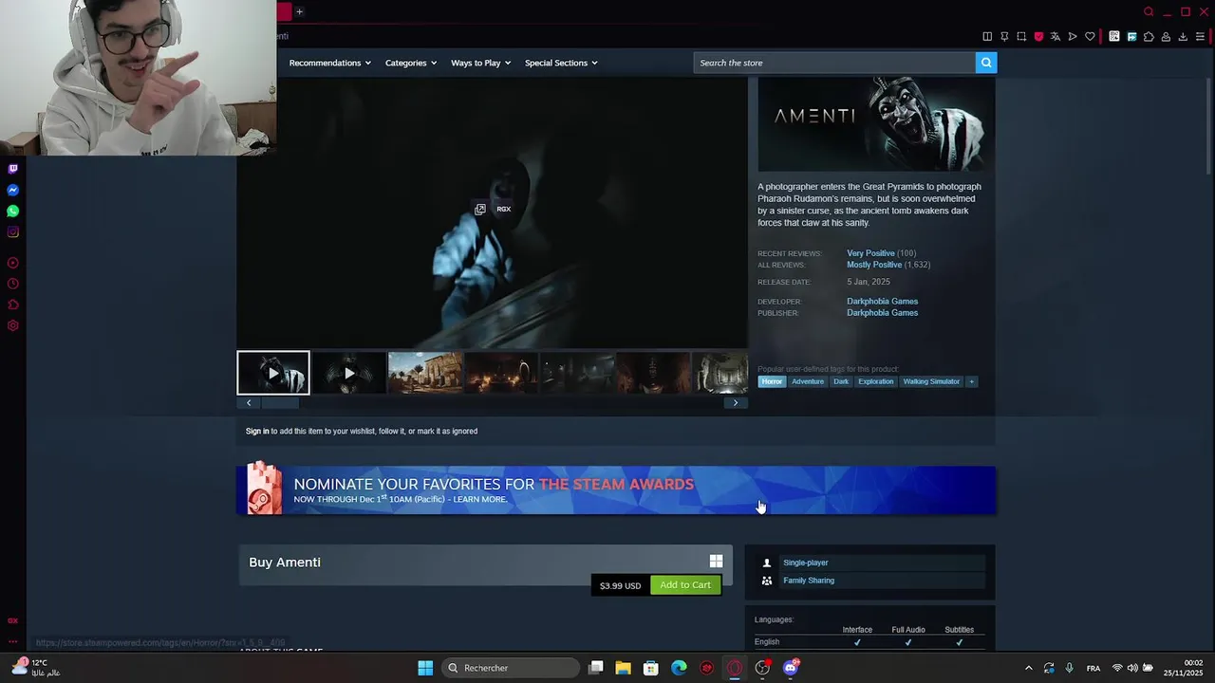Open Discord from the taskbar
1215x683 pixels.
tap(791, 668)
